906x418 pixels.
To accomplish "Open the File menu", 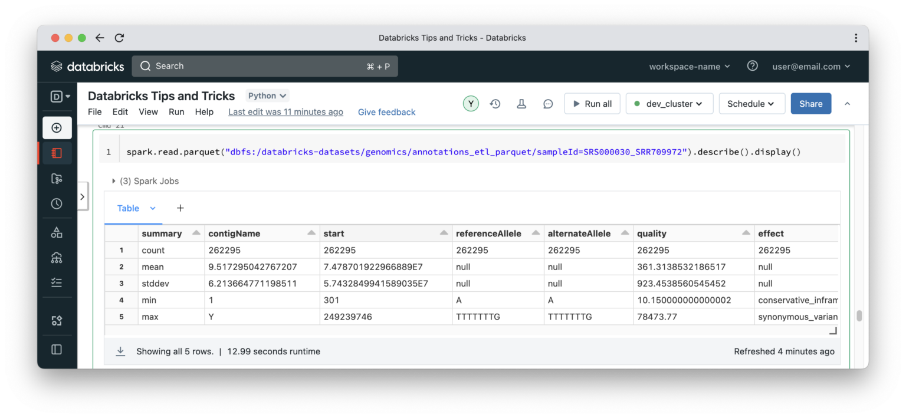I will click(94, 111).
